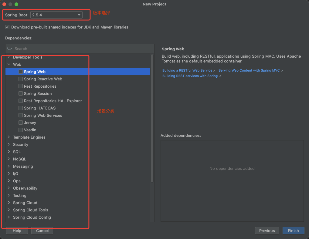
Task: Click the Security category label
Action: click(21, 144)
